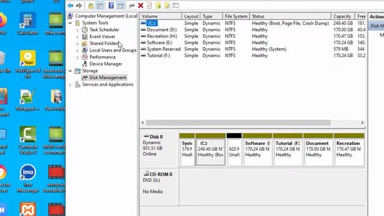Select Multi vendor ecommerce video file icon
Image resolution: width=384 pixels, height=216 pixels.
[55, 140]
